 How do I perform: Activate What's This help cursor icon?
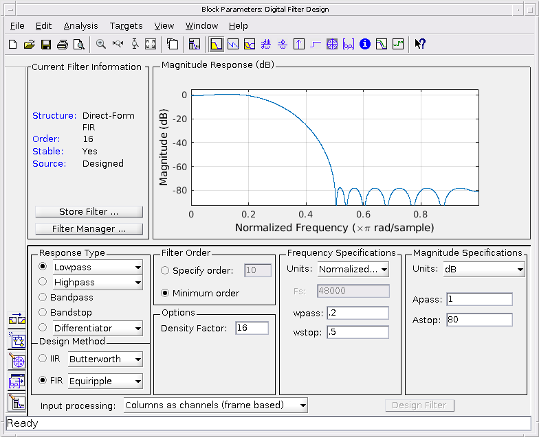[x=419, y=44]
